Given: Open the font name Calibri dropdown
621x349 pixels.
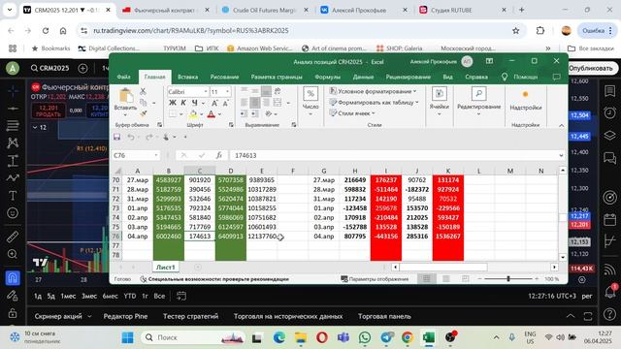Looking at the screenshot, I should click(206, 92).
